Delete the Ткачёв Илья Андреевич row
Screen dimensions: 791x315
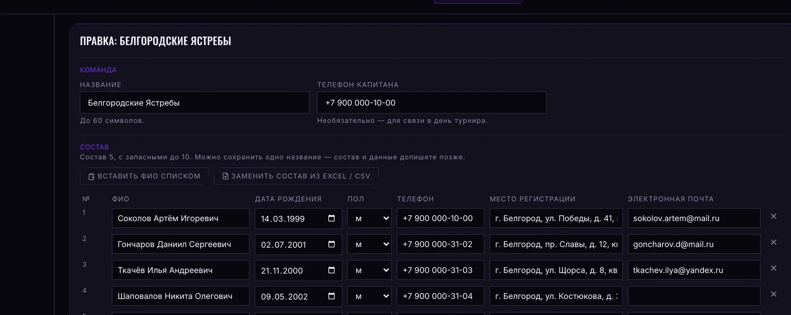coord(774,268)
